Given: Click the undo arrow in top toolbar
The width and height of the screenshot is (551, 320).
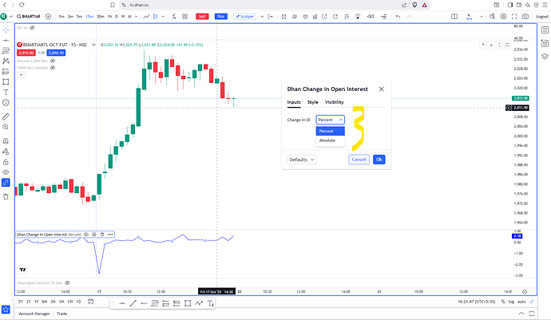Looking at the screenshot, I should pyautogui.click(x=398, y=17).
